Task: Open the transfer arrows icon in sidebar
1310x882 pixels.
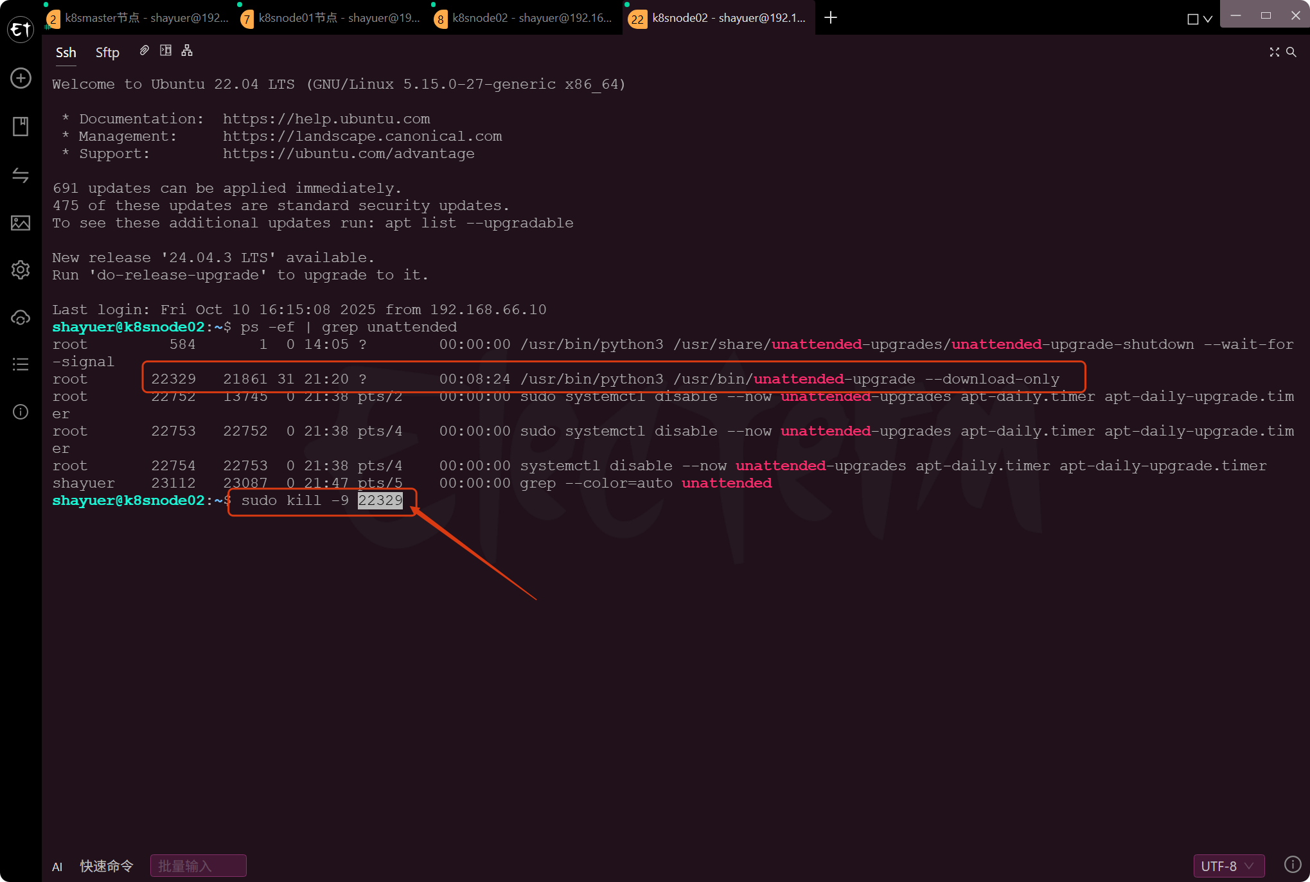Action: coord(21,175)
